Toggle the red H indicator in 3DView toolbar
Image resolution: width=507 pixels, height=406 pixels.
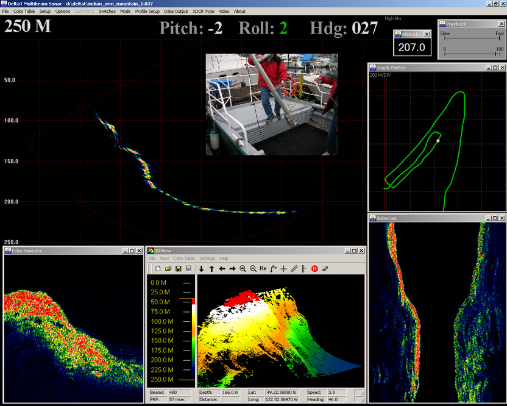click(x=314, y=268)
